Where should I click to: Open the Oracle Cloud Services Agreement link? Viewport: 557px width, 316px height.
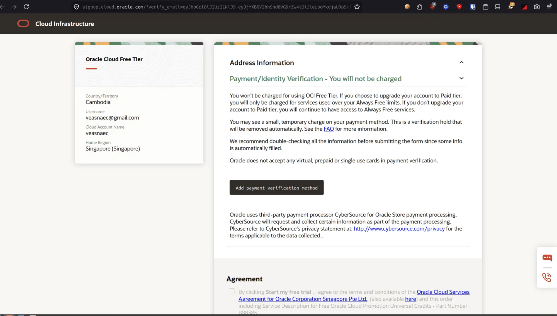click(x=354, y=295)
